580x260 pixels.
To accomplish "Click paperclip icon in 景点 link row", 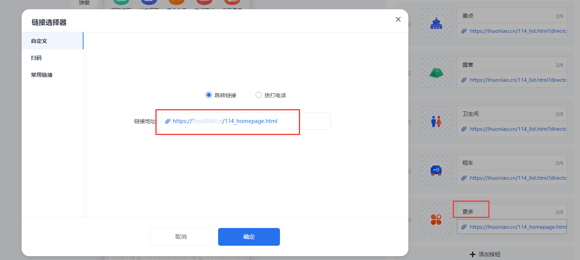I will (x=464, y=31).
